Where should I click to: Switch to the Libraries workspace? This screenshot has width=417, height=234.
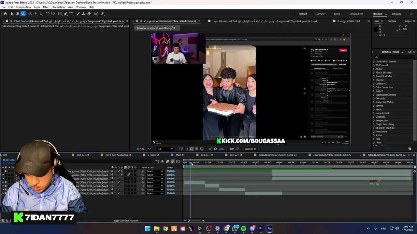396,14
